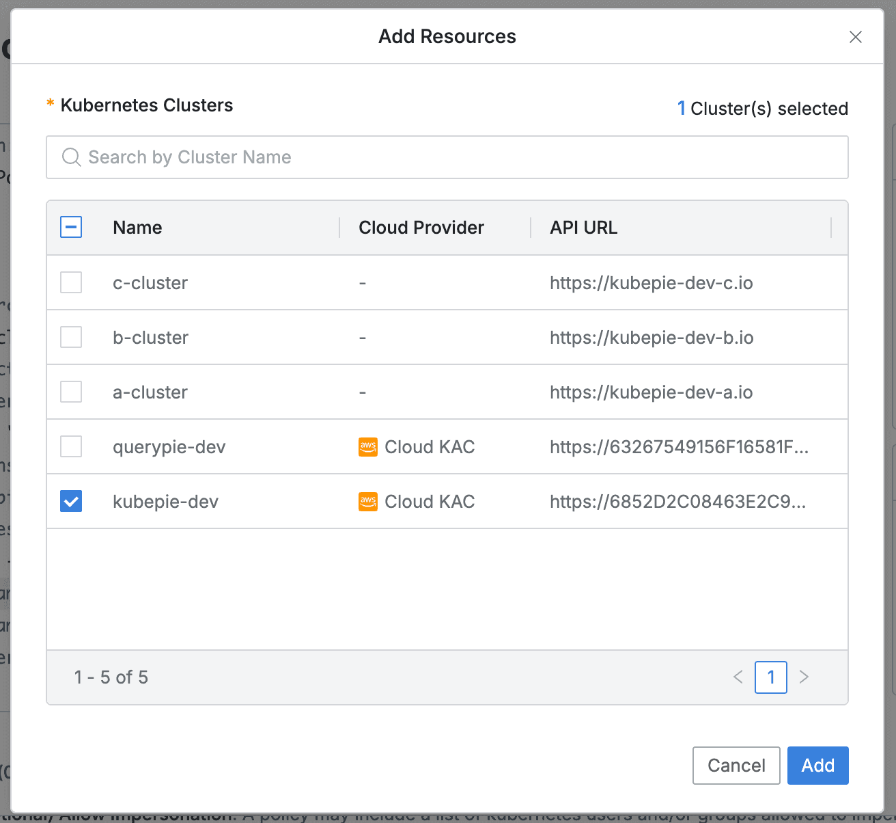The width and height of the screenshot is (896, 823).
Task: Click the Cloud Provider column header
Action: coord(421,228)
